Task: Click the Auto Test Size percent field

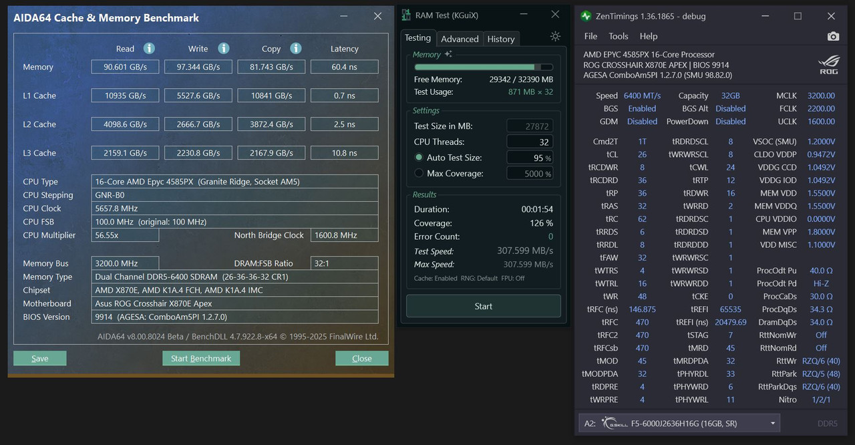Action: pyautogui.click(x=530, y=158)
